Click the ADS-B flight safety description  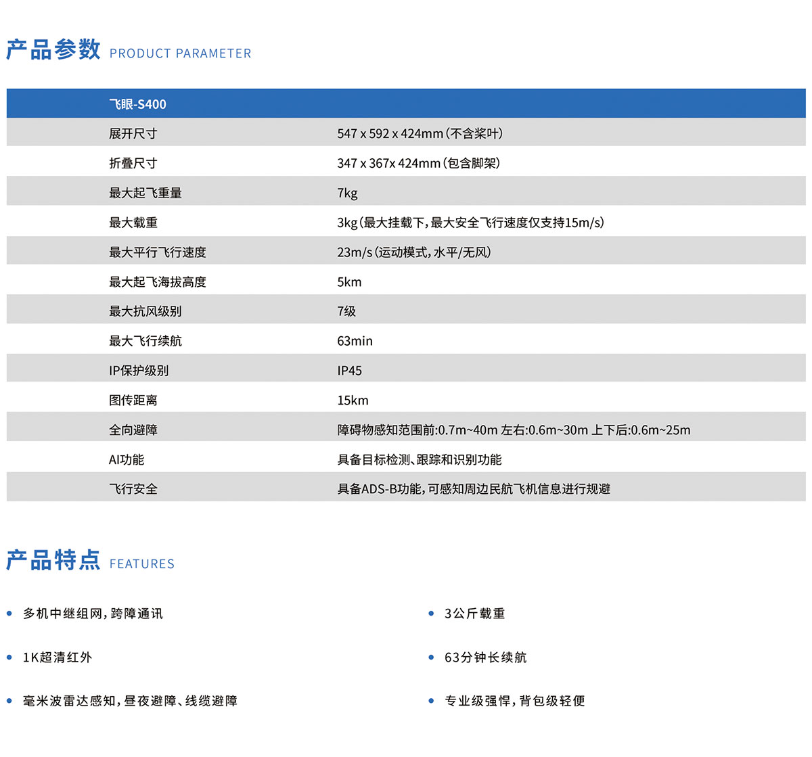coord(474,489)
